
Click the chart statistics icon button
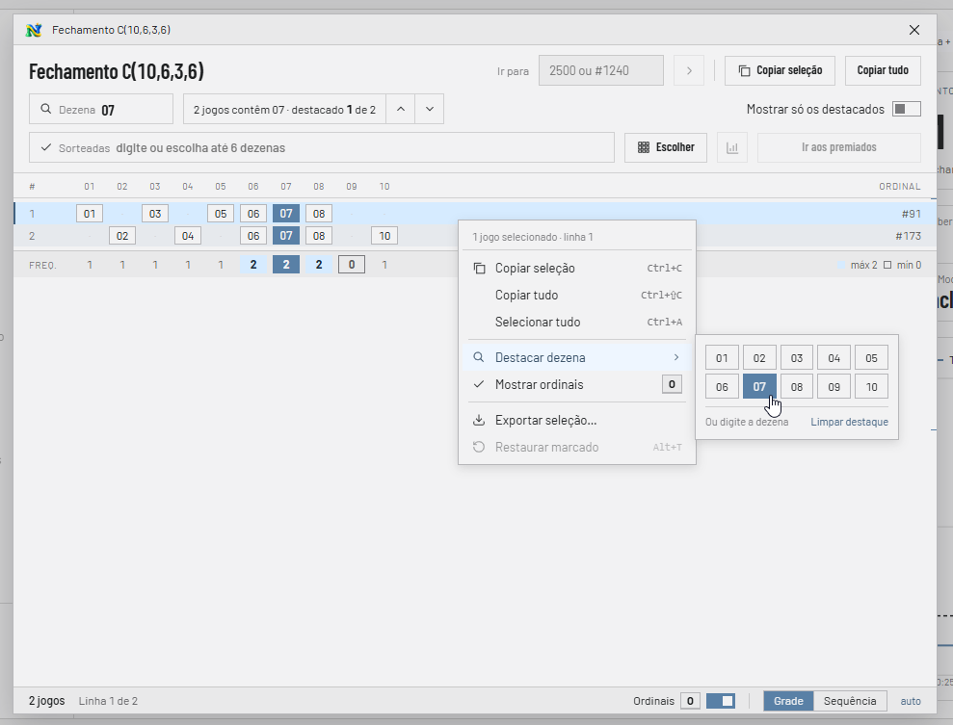coord(731,147)
